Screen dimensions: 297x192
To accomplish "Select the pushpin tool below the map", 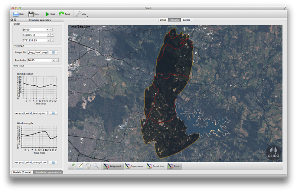I will tap(72, 166).
